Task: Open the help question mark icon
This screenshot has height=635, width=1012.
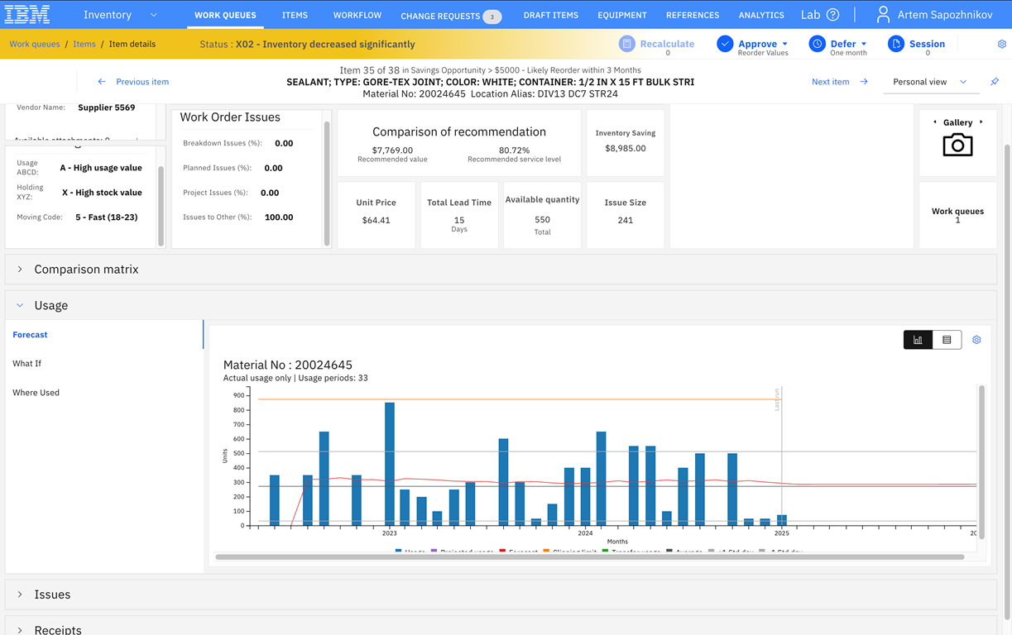Action: [833, 15]
